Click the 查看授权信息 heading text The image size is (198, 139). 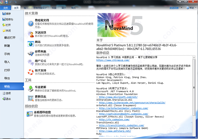(x=42, y=112)
